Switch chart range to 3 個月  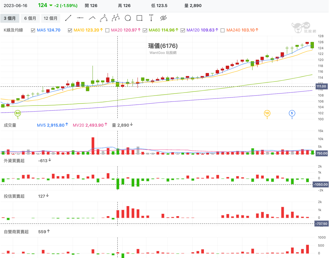point(10,18)
